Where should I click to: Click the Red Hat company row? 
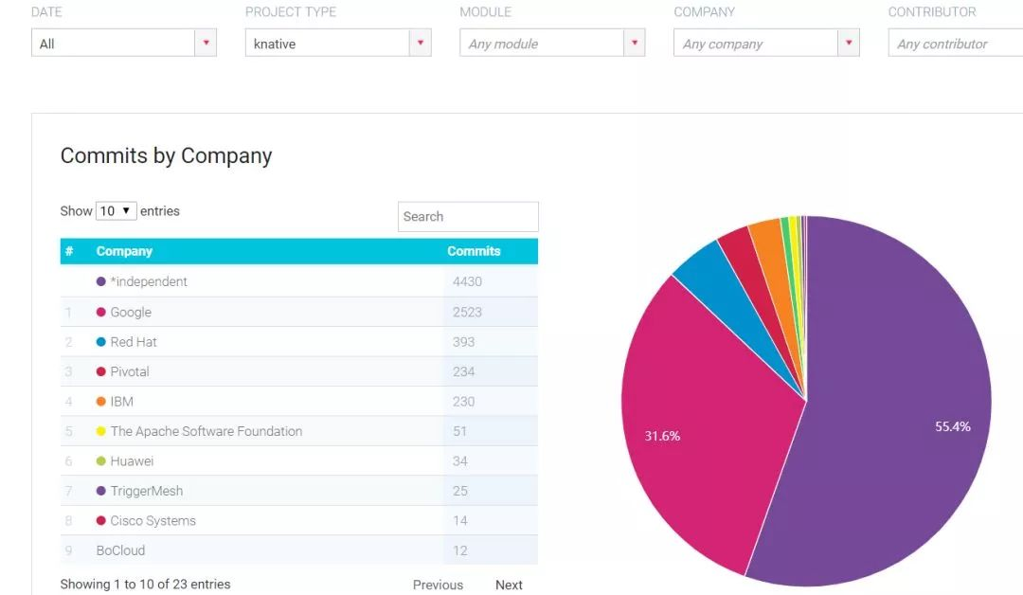click(x=298, y=342)
